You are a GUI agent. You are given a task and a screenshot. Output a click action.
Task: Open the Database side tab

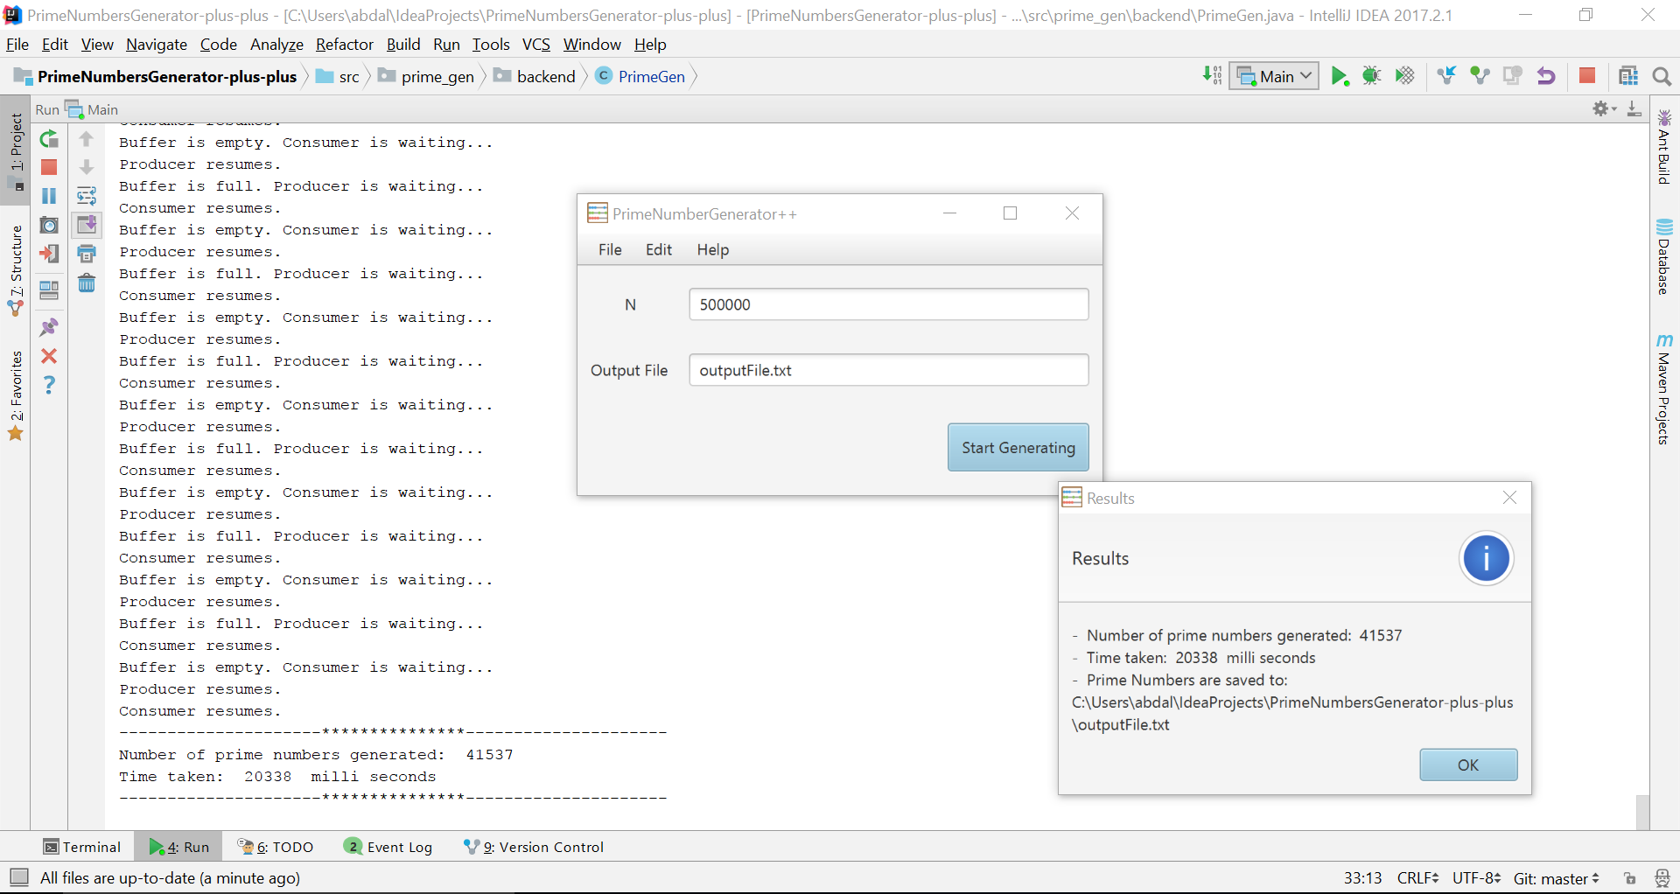(1664, 255)
